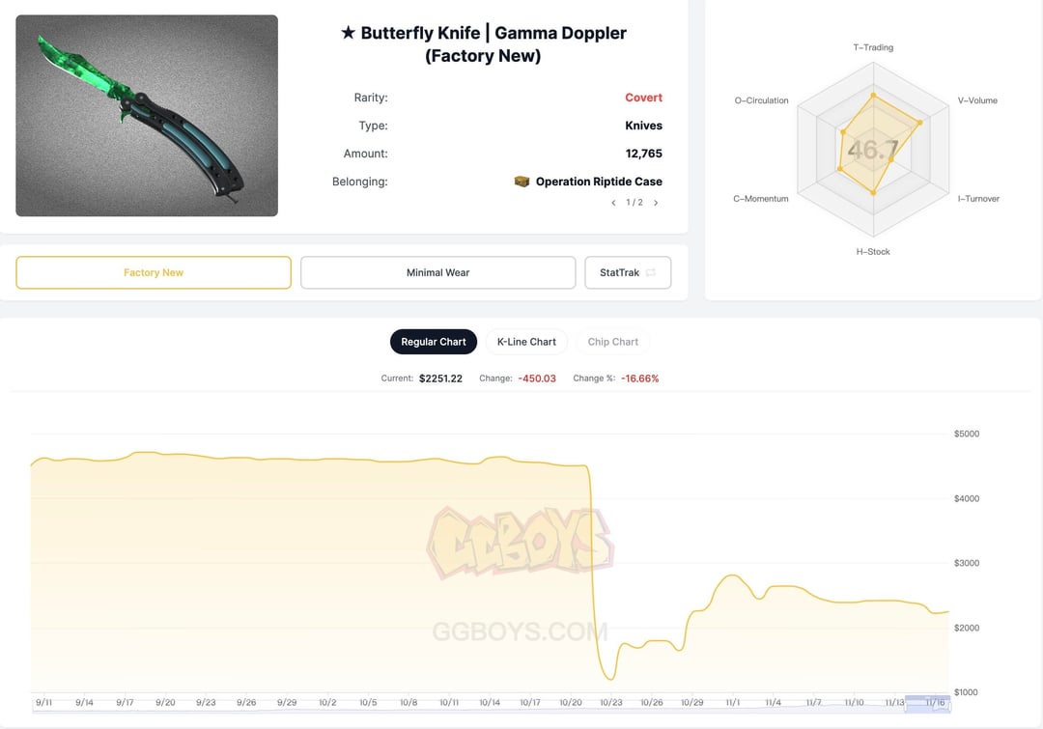Image resolution: width=1043 pixels, height=729 pixels.
Task: Click the 46.7 score in radar chart
Action: (873, 150)
